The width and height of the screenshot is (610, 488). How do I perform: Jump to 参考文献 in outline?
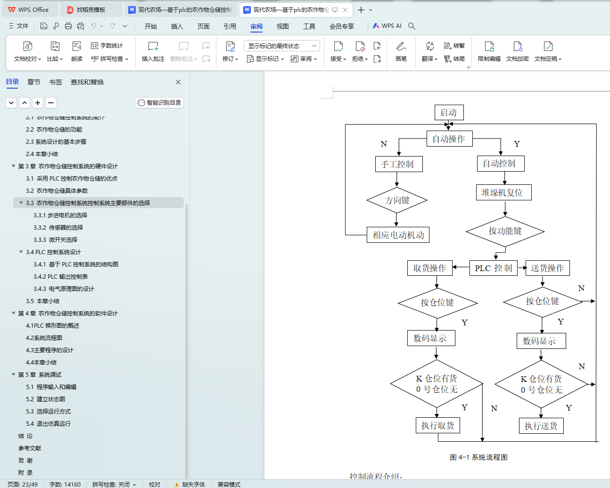[x=30, y=448]
